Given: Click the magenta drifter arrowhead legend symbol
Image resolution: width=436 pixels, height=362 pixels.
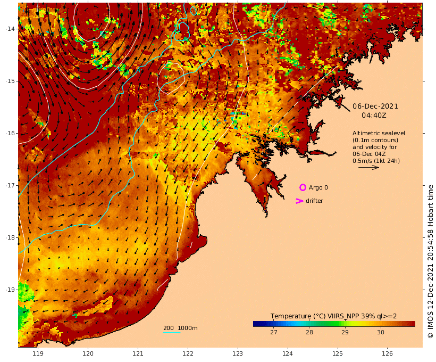Looking at the screenshot, I should pos(299,201).
